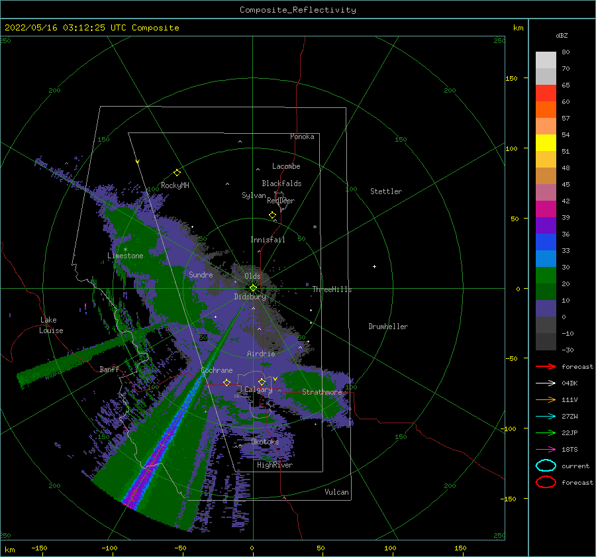Click the Innisfail city label

tap(268, 240)
